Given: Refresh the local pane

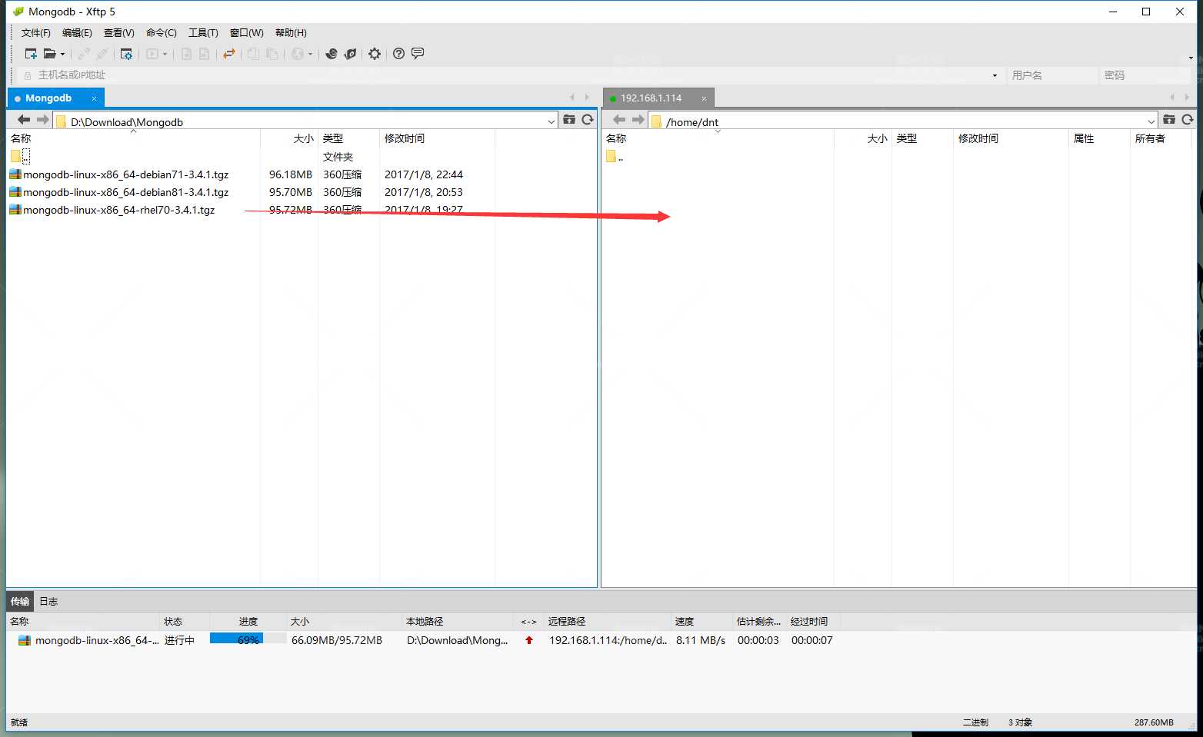Looking at the screenshot, I should coord(588,120).
